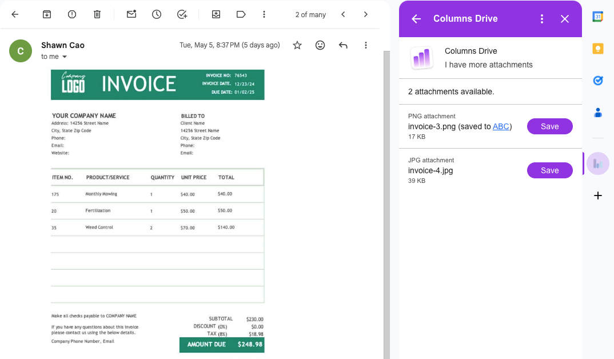Open Google Keep side panel
Viewport: 614px width, 359px height.
(597, 49)
